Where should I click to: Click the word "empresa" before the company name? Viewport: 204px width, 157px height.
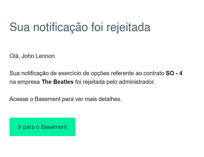click(x=30, y=82)
